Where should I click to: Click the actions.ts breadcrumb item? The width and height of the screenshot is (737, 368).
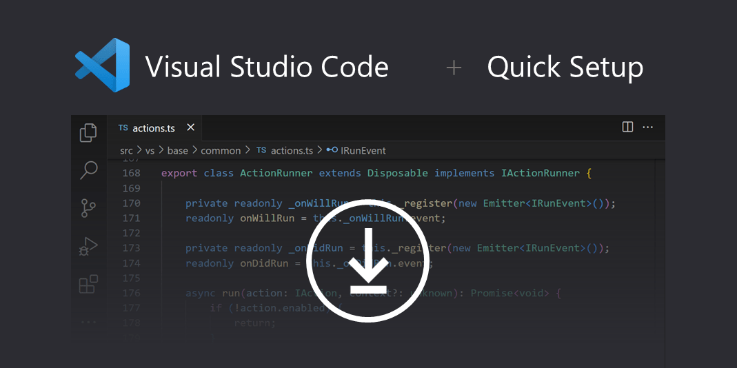[292, 151]
